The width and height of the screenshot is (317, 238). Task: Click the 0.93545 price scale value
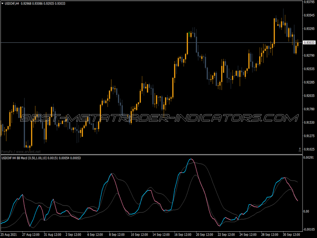309,16
